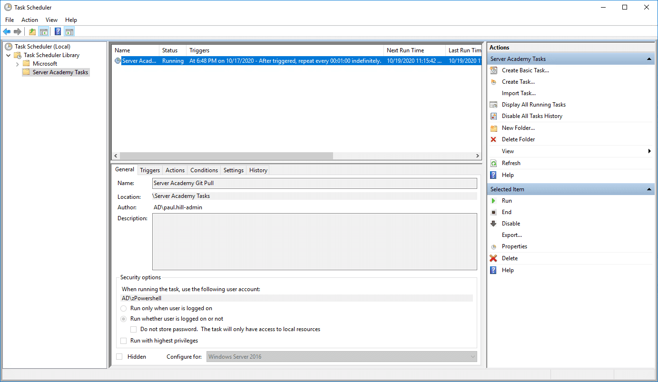Click the green Run icon

(x=493, y=201)
